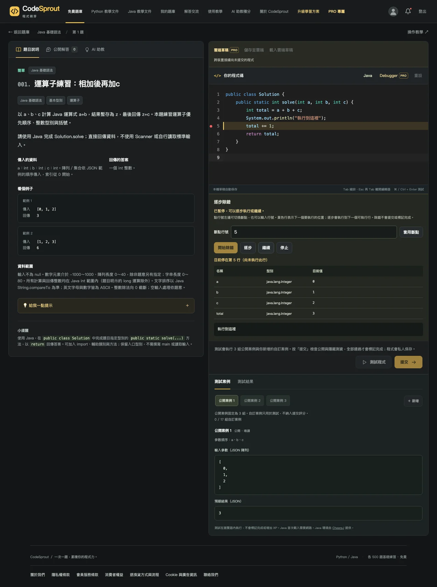The width and height of the screenshot is (437, 587).
Task: Click 儲存至雲端 to save draft
Action: 254,50
